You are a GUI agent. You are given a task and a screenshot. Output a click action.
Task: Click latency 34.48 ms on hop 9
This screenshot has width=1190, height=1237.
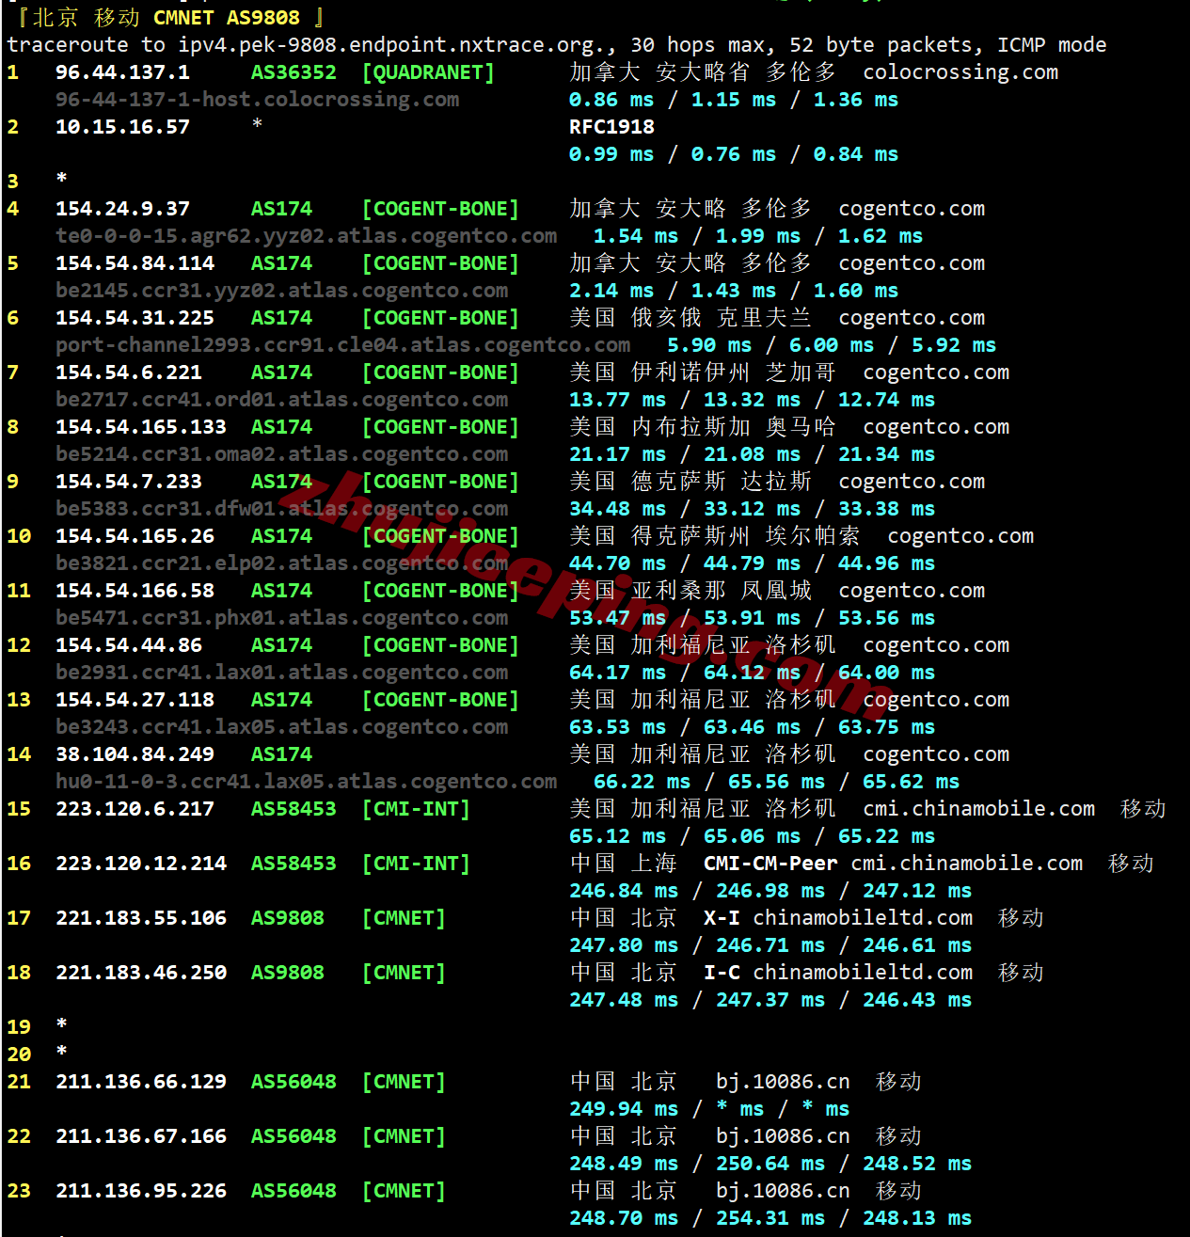point(617,509)
